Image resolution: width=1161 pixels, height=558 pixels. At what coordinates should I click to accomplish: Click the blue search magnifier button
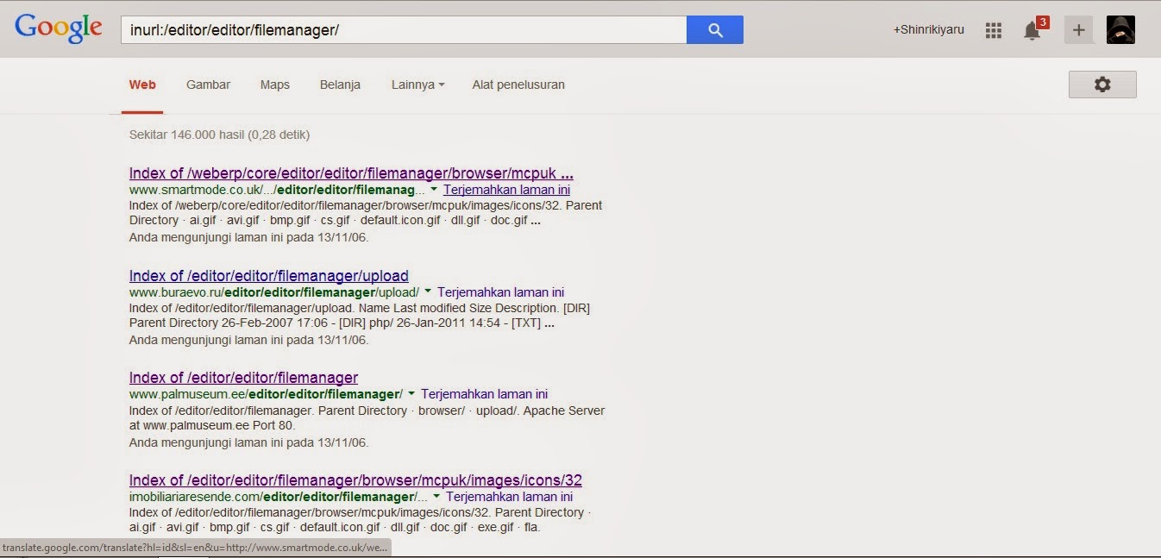point(715,29)
